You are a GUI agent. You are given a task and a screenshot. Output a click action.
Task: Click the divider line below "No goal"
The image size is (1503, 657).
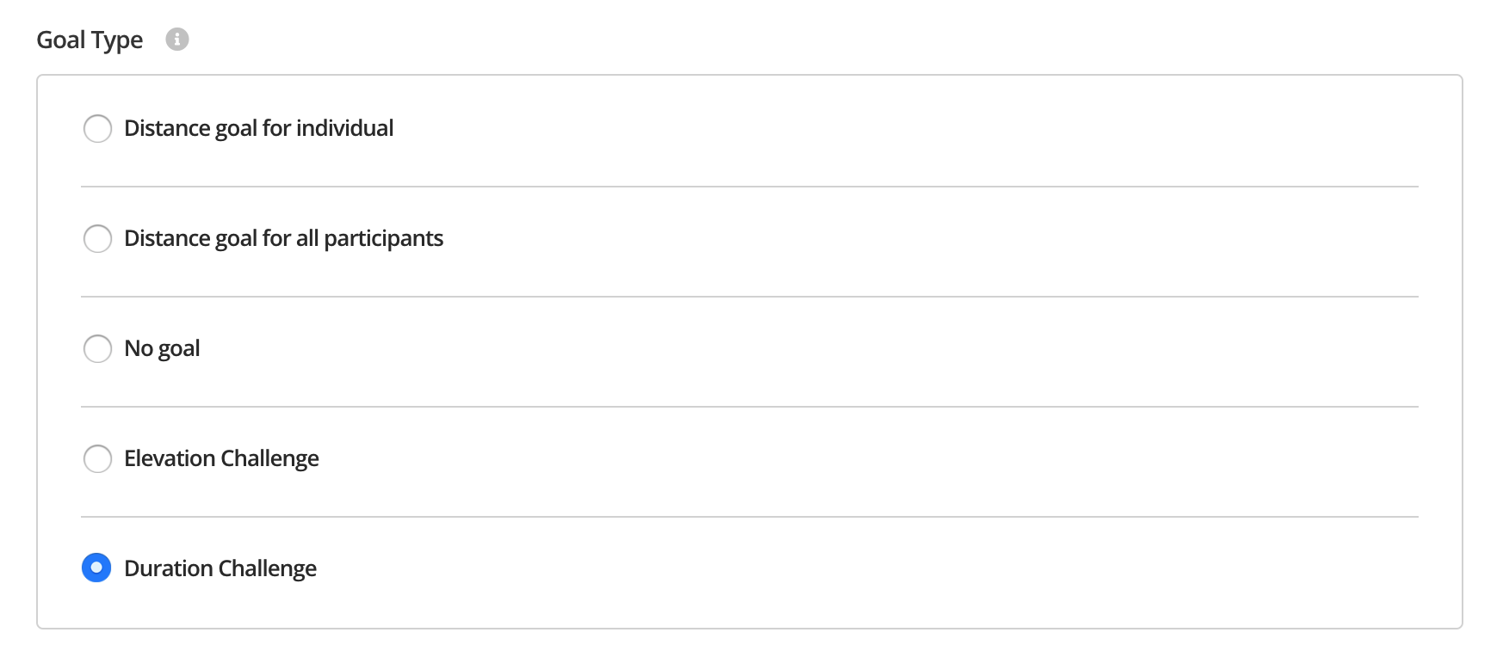(x=749, y=407)
